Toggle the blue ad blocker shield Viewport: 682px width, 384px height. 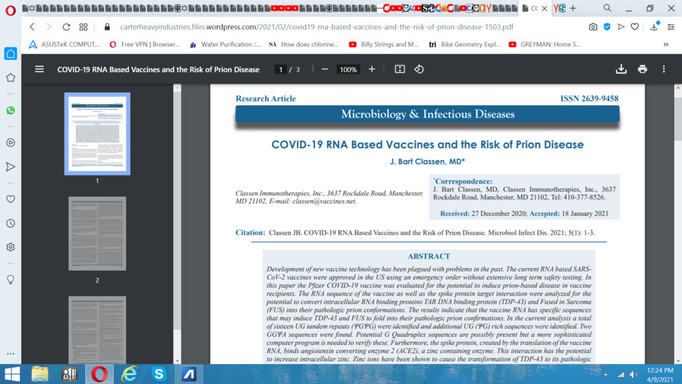[607, 27]
